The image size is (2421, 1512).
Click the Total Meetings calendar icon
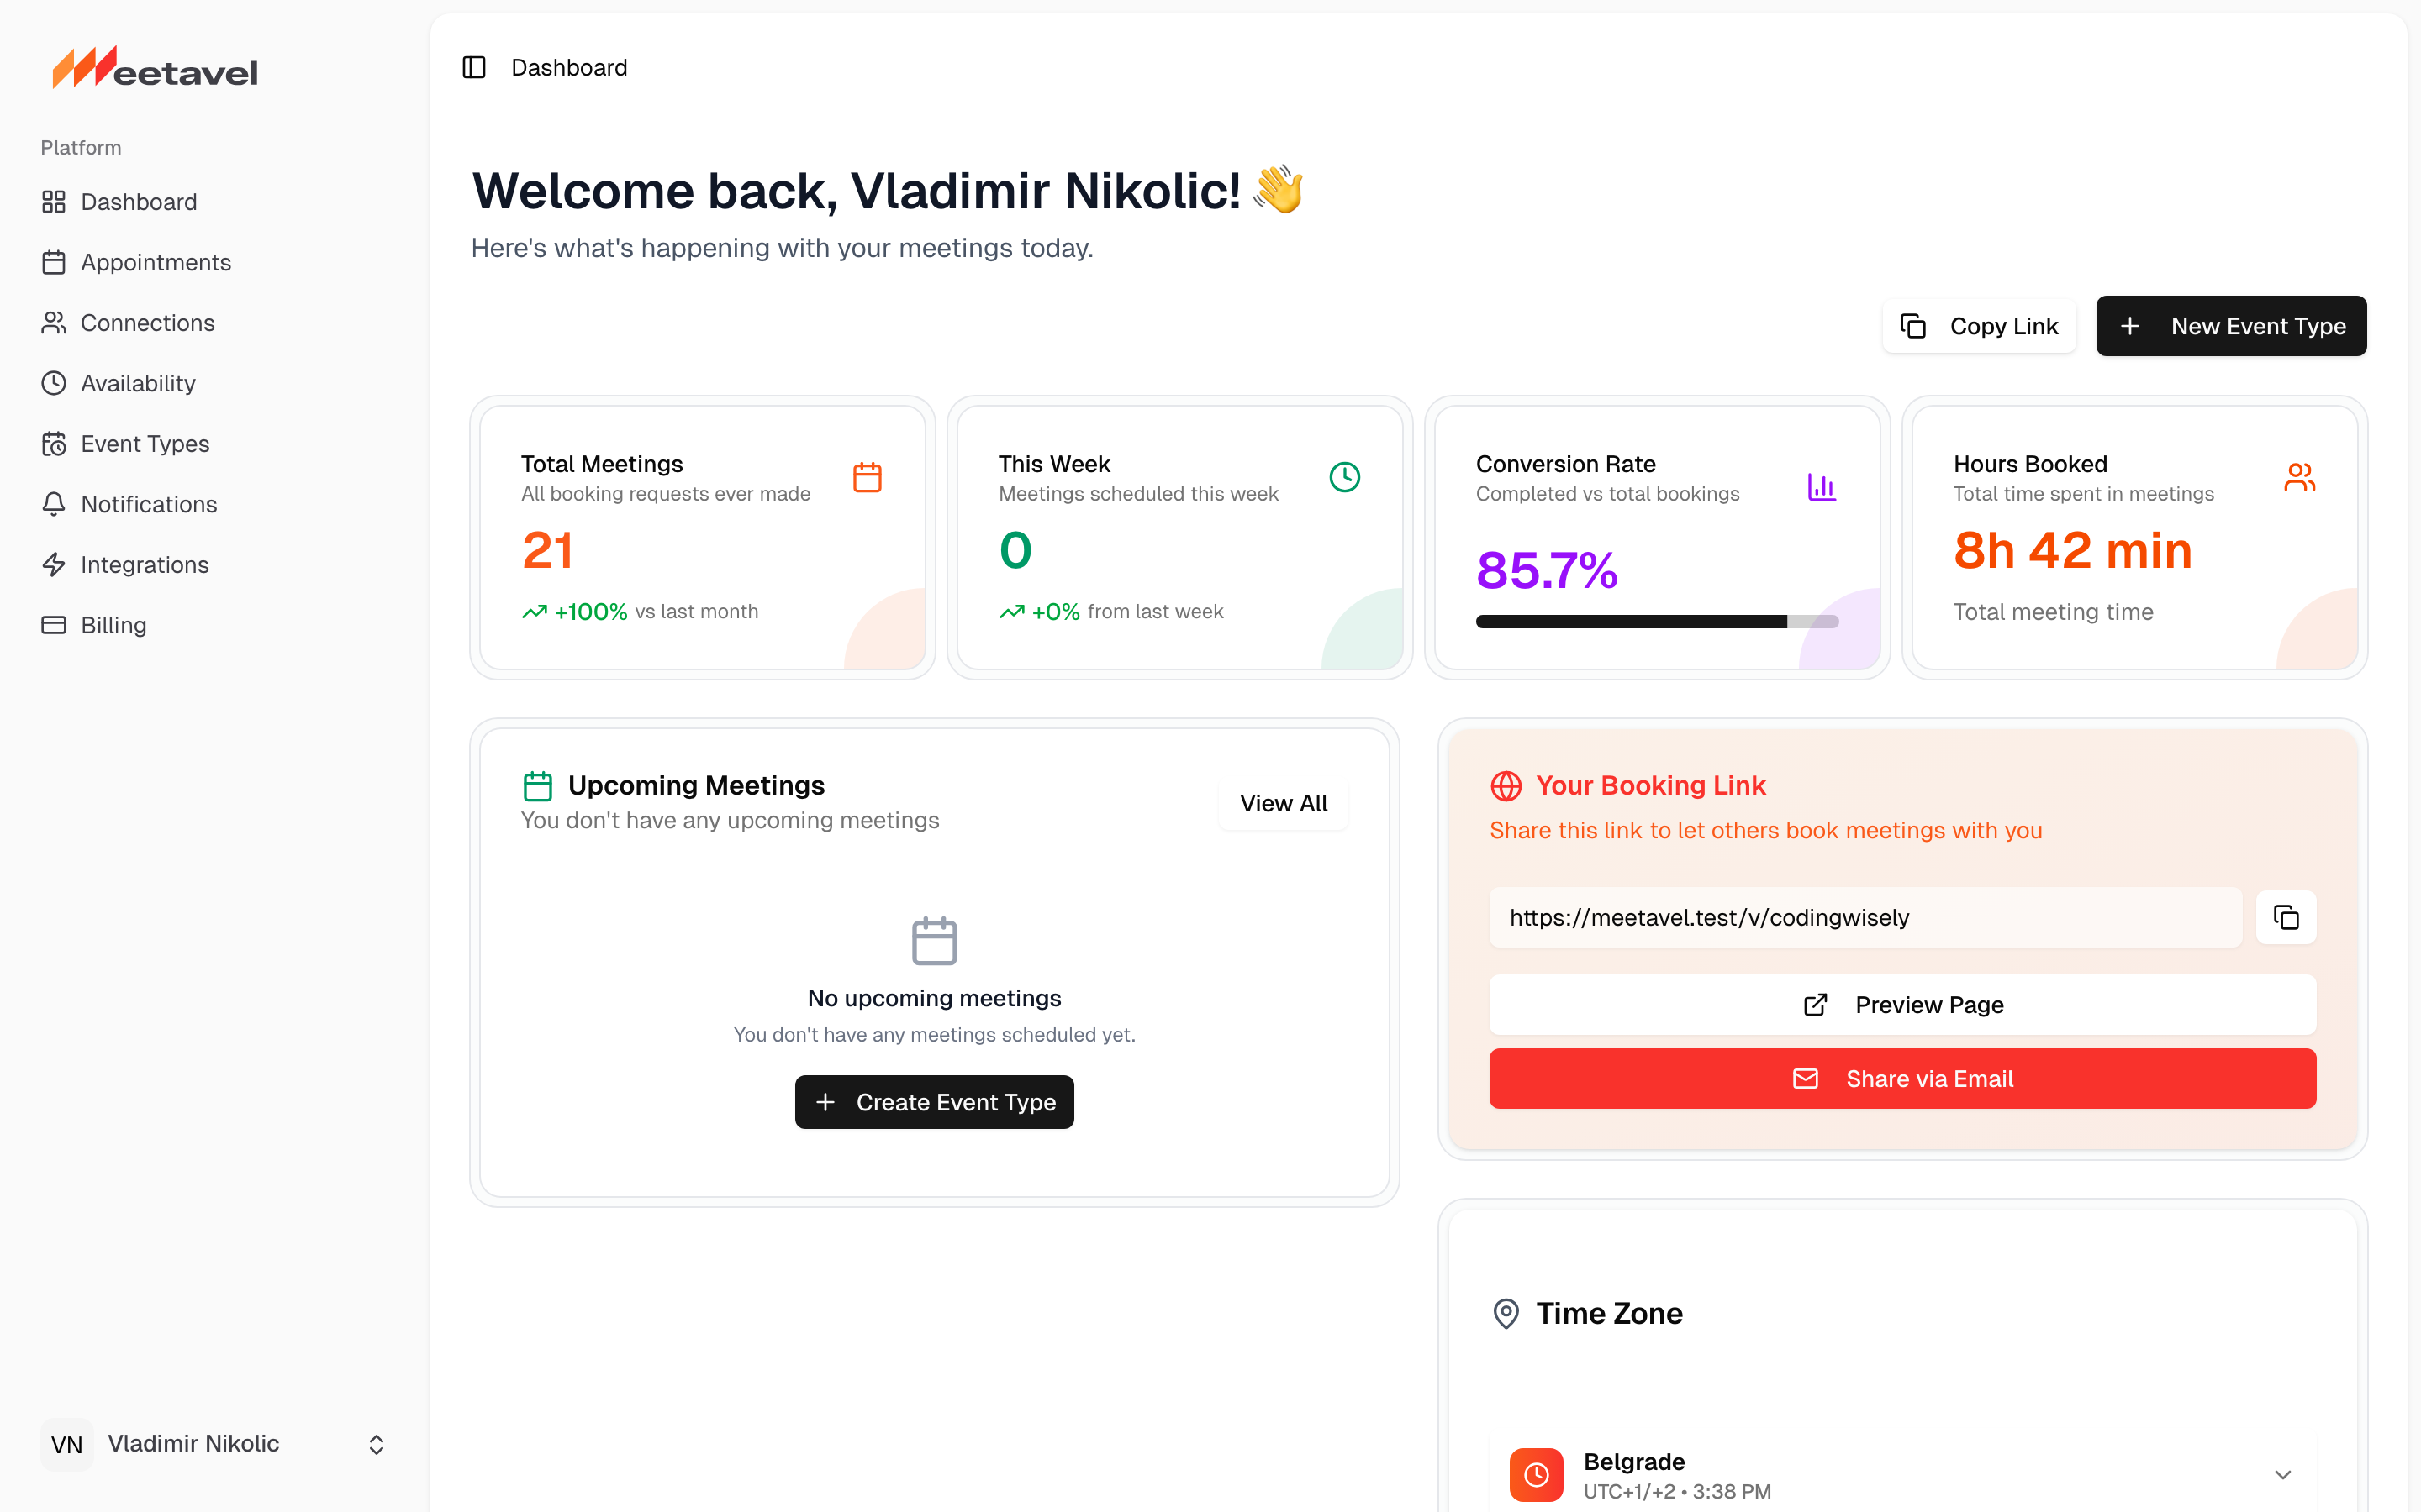click(x=868, y=477)
